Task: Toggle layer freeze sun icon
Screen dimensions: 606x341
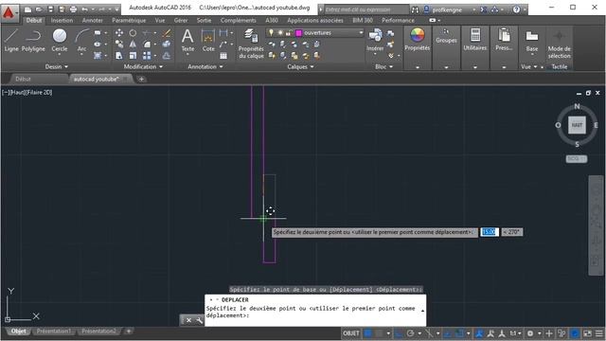Action: pyautogui.click(x=280, y=33)
